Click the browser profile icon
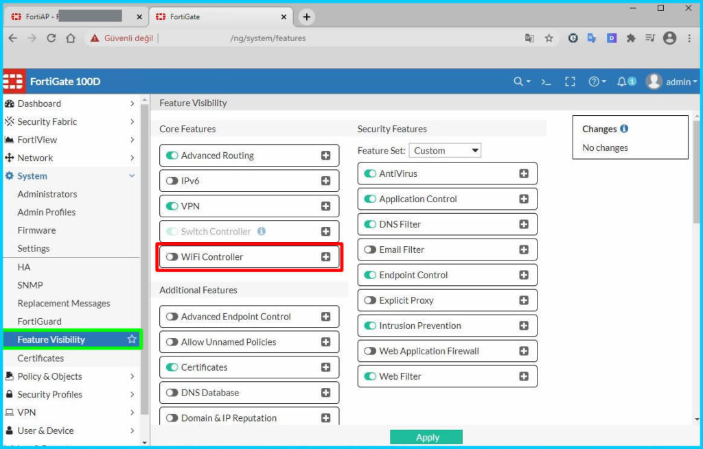703x449 pixels. tap(669, 38)
